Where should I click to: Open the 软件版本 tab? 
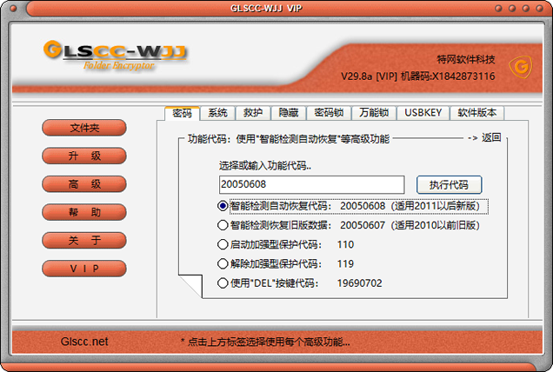476,113
